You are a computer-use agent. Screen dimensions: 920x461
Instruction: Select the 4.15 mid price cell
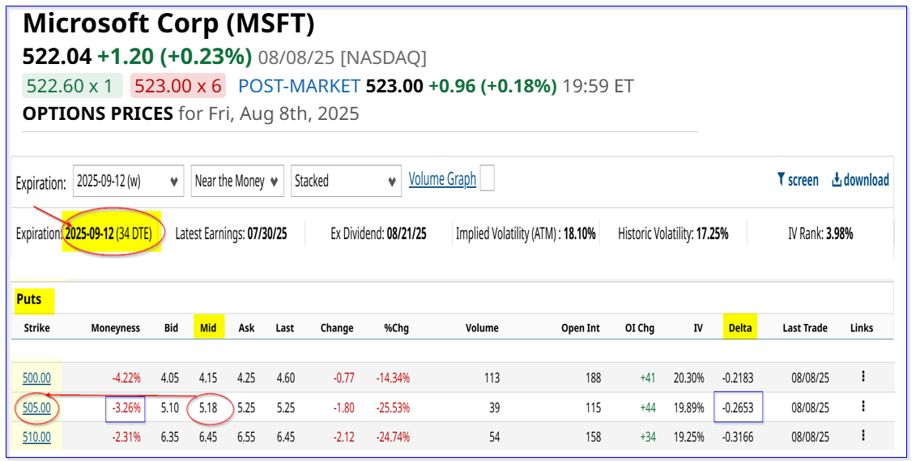click(208, 378)
